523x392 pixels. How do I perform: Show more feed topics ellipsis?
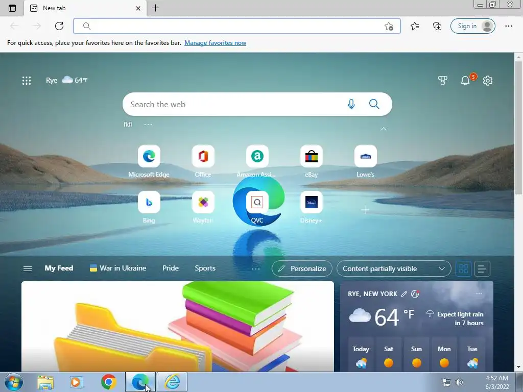point(256,268)
